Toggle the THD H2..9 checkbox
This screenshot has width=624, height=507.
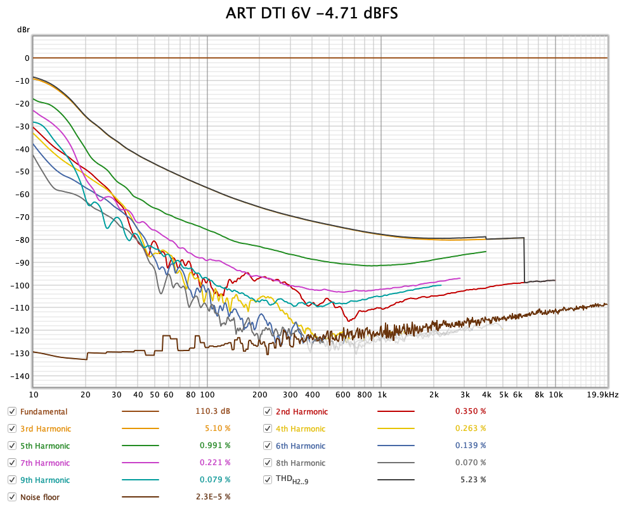click(x=268, y=480)
